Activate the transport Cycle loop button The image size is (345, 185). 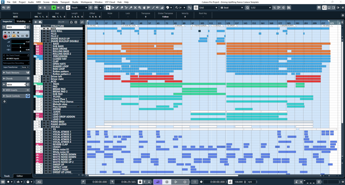(157, 182)
